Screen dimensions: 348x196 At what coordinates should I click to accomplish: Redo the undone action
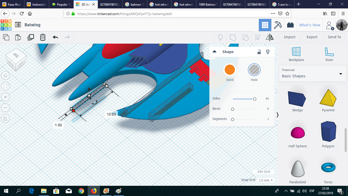tap(67, 37)
